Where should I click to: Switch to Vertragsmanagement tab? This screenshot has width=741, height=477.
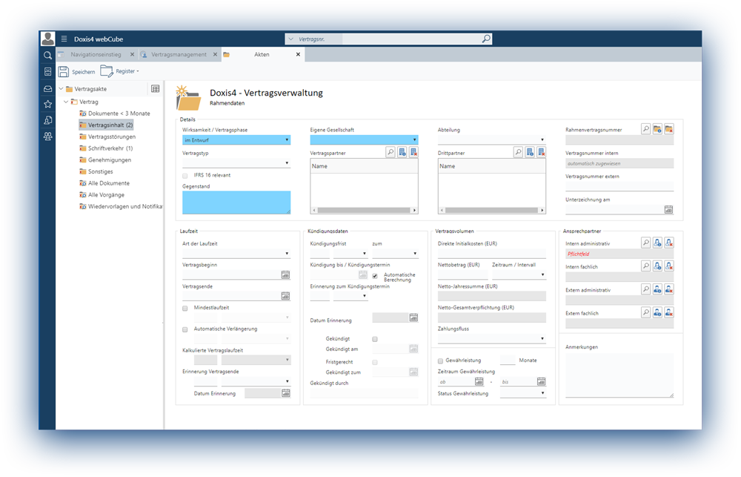(179, 54)
